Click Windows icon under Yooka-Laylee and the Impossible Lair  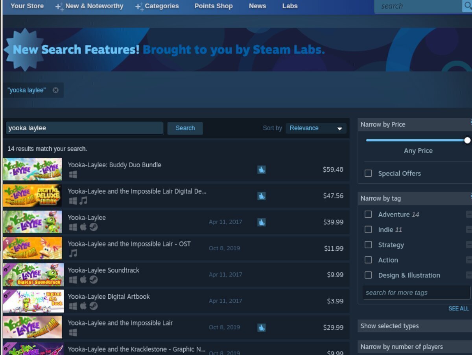[x=73, y=333]
